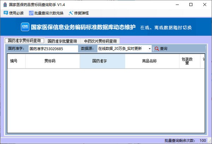Open the 中药饮片贯标码查询 tab
Image resolution: width=212 pixels, height=144 pixels.
(100, 41)
